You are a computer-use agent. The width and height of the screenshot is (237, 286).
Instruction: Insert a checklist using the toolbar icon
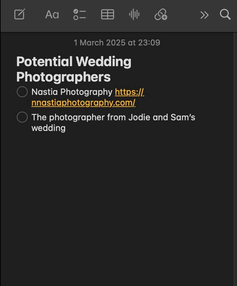79,14
